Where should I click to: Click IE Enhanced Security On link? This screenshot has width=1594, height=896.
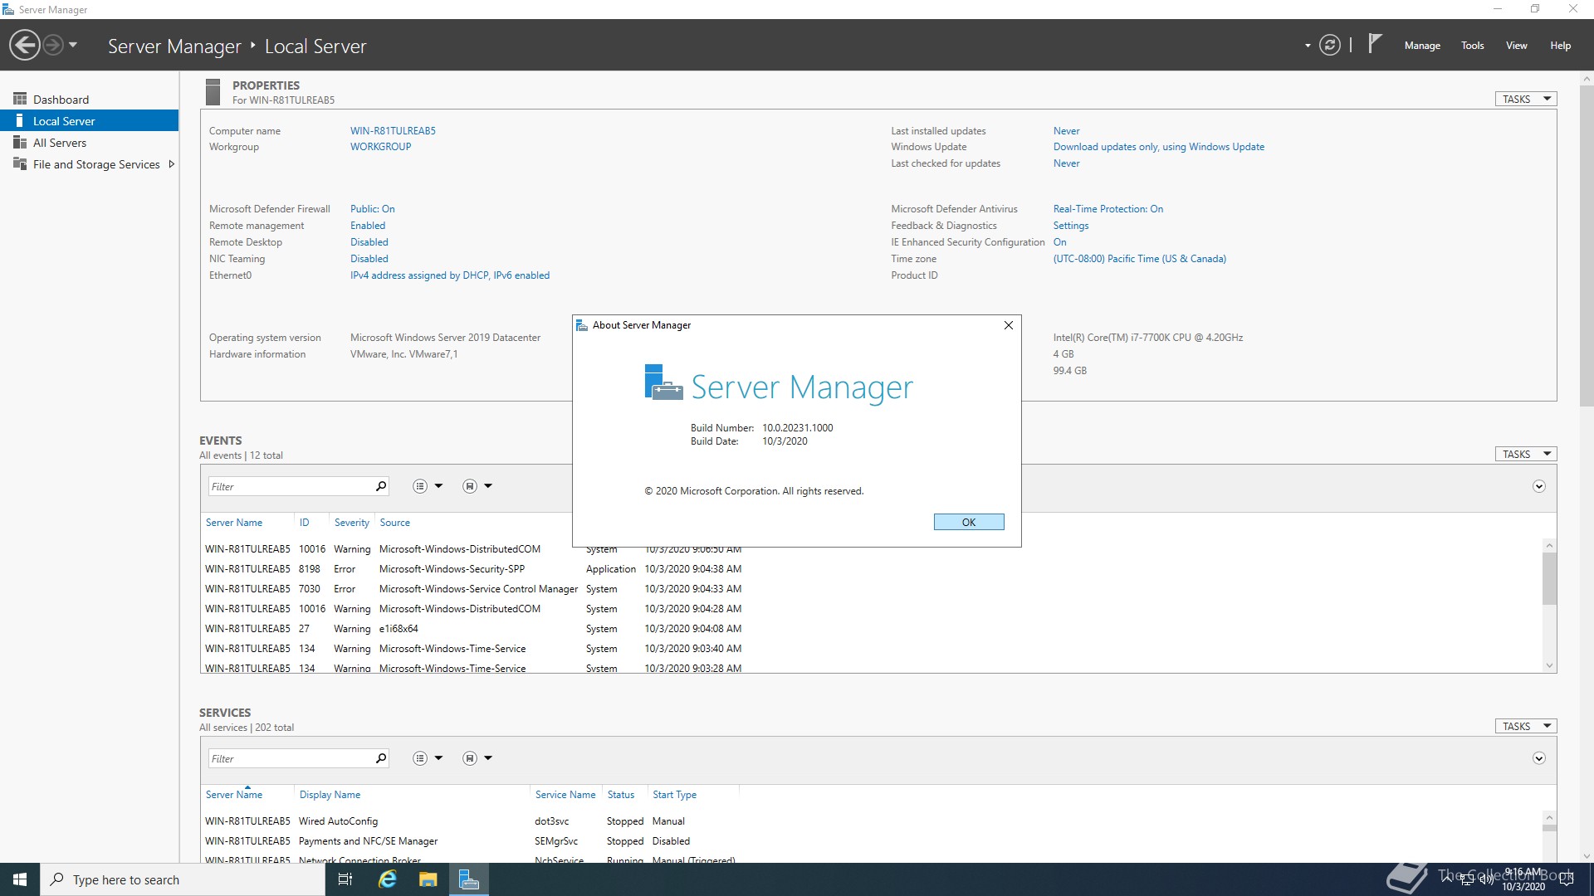pos(1060,242)
